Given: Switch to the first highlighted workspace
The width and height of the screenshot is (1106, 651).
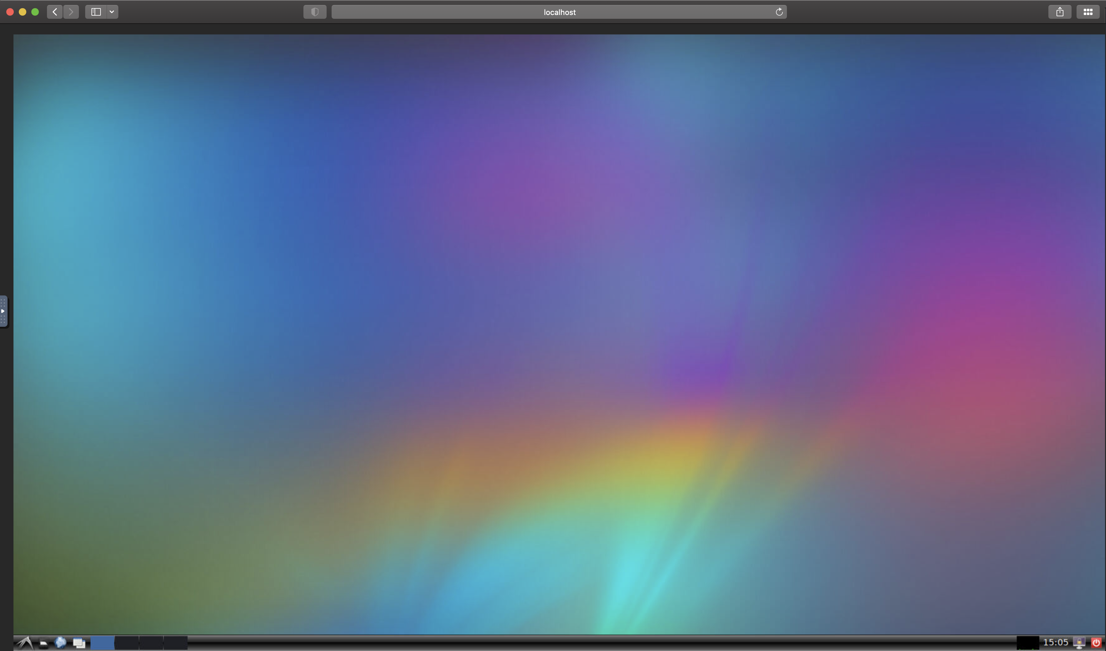Looking at the screenshot, I should (x=102, y=643).
